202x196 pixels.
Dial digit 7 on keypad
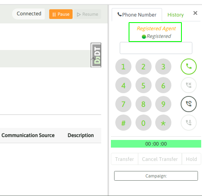click(x=123, y=104)
